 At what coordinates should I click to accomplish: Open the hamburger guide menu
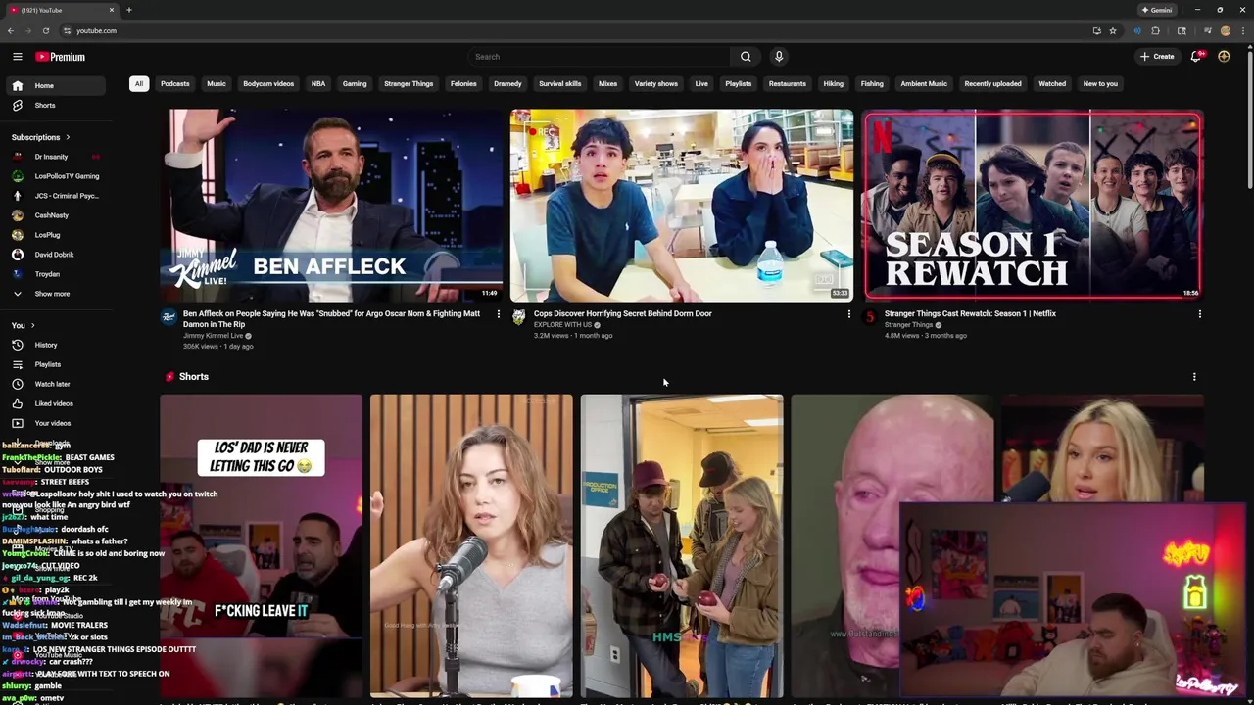(x=17, y=57)
